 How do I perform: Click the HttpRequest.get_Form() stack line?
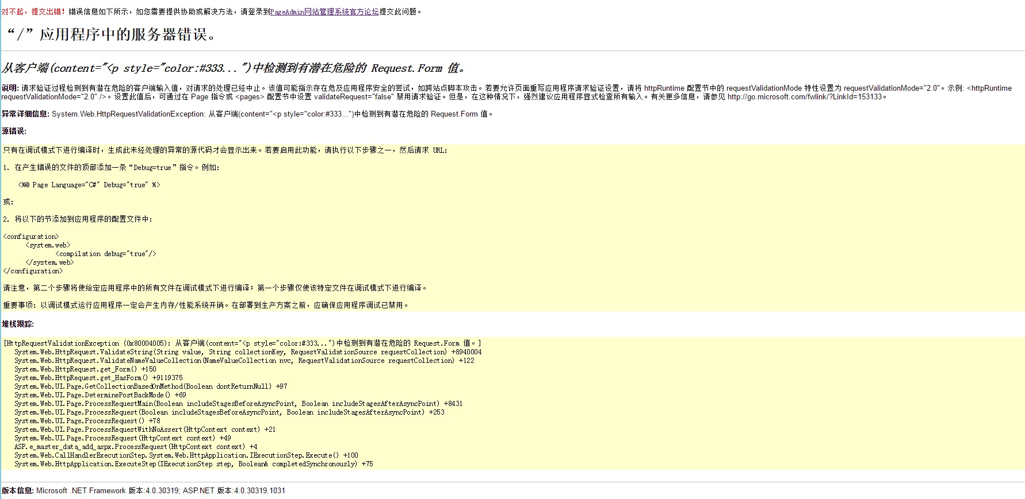click(x=85, y=369)
